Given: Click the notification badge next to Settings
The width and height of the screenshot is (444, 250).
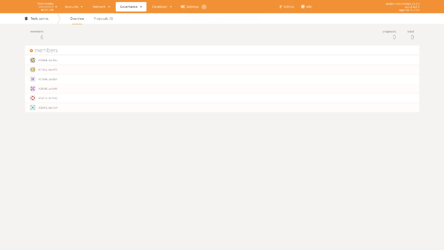Looking at the screenshot, I should pos(204,7).
